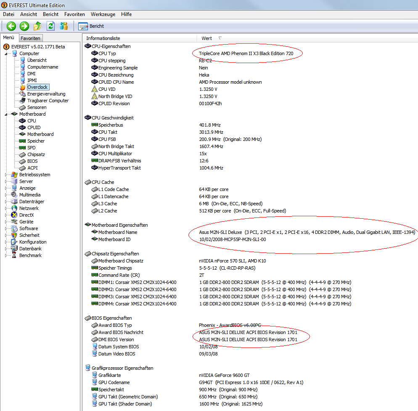Open the Datei menu
This screenshot has width=418, height=411.
coord(8,14)
